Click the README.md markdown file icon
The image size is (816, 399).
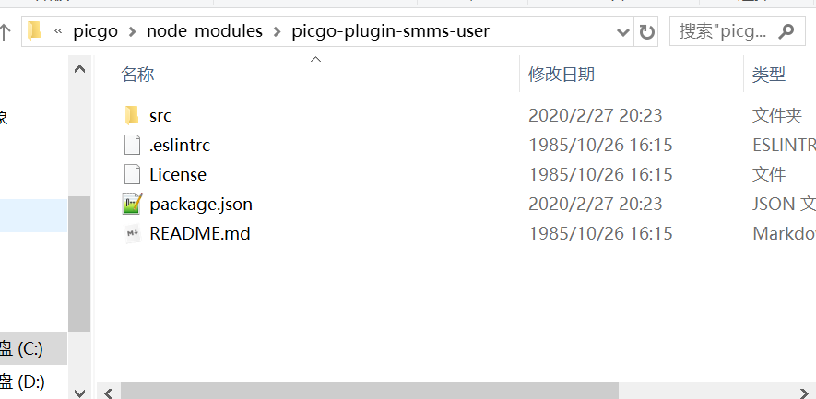pyautogui.click(x=133, y=233)
